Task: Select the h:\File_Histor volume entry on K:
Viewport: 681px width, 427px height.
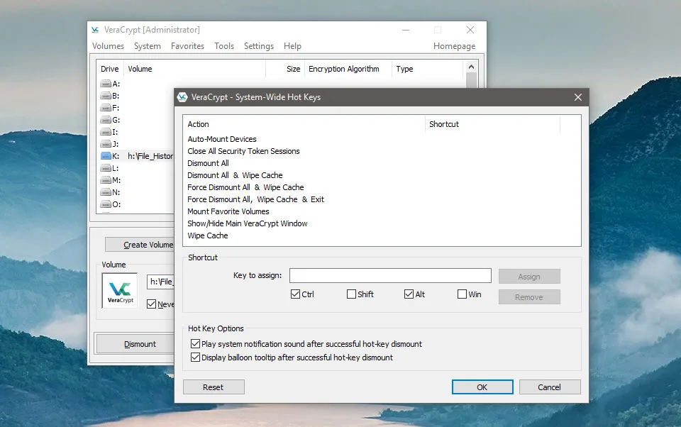Action: point(150,156)
